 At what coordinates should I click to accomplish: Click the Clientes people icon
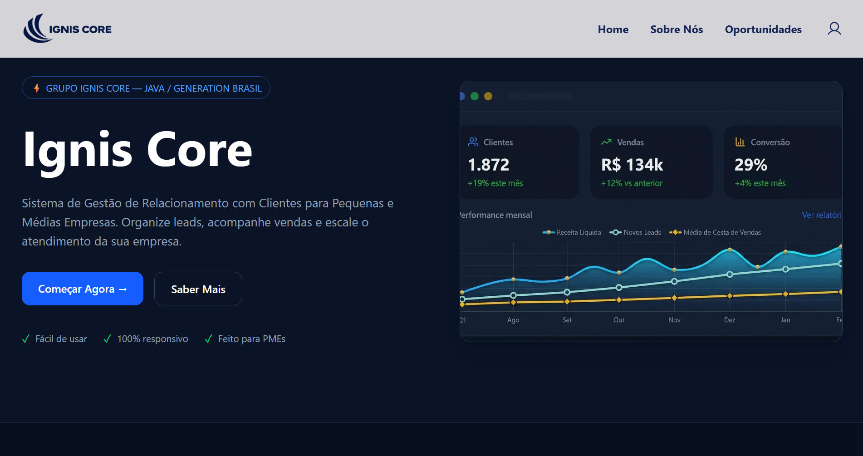click(x=473, y=142)
